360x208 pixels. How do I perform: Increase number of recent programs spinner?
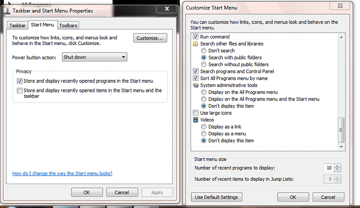click(x=337, y=166)
